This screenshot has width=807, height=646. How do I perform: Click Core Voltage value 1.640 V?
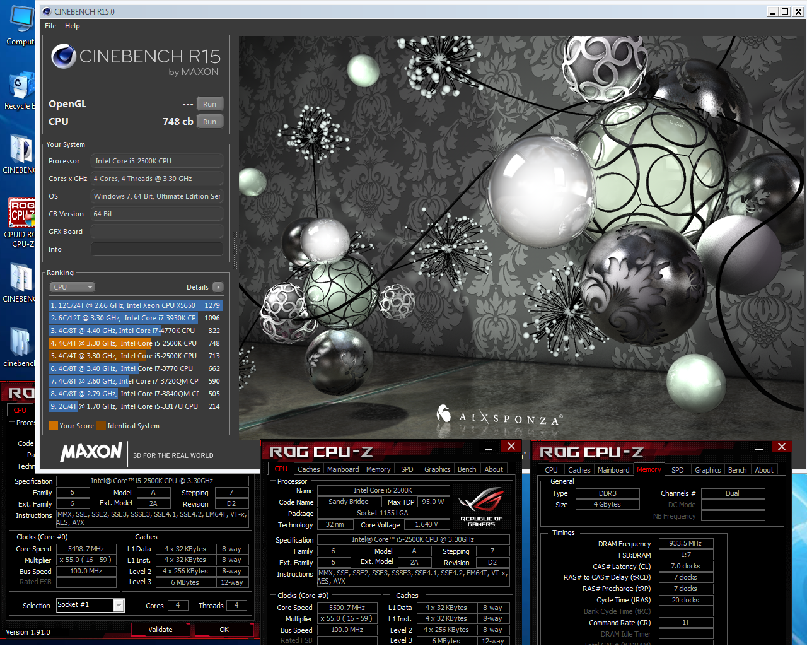point(426,524)
